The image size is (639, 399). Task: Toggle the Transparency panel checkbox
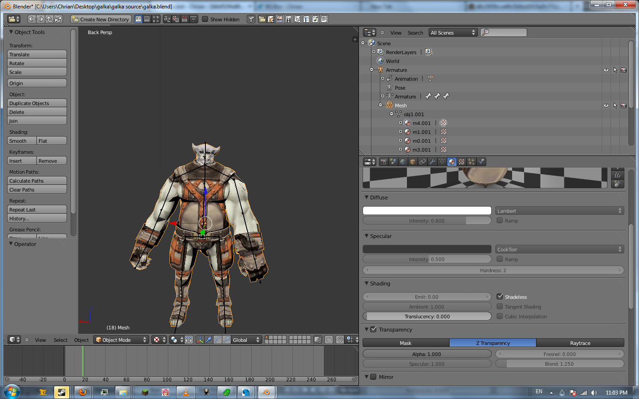point(373,329)
